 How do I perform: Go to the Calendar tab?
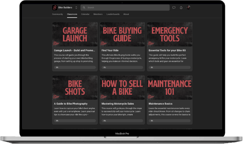point(85,14)
